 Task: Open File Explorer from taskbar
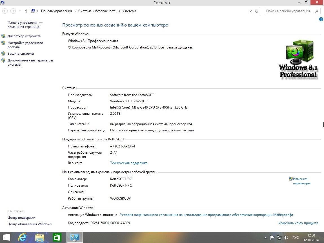39,237
